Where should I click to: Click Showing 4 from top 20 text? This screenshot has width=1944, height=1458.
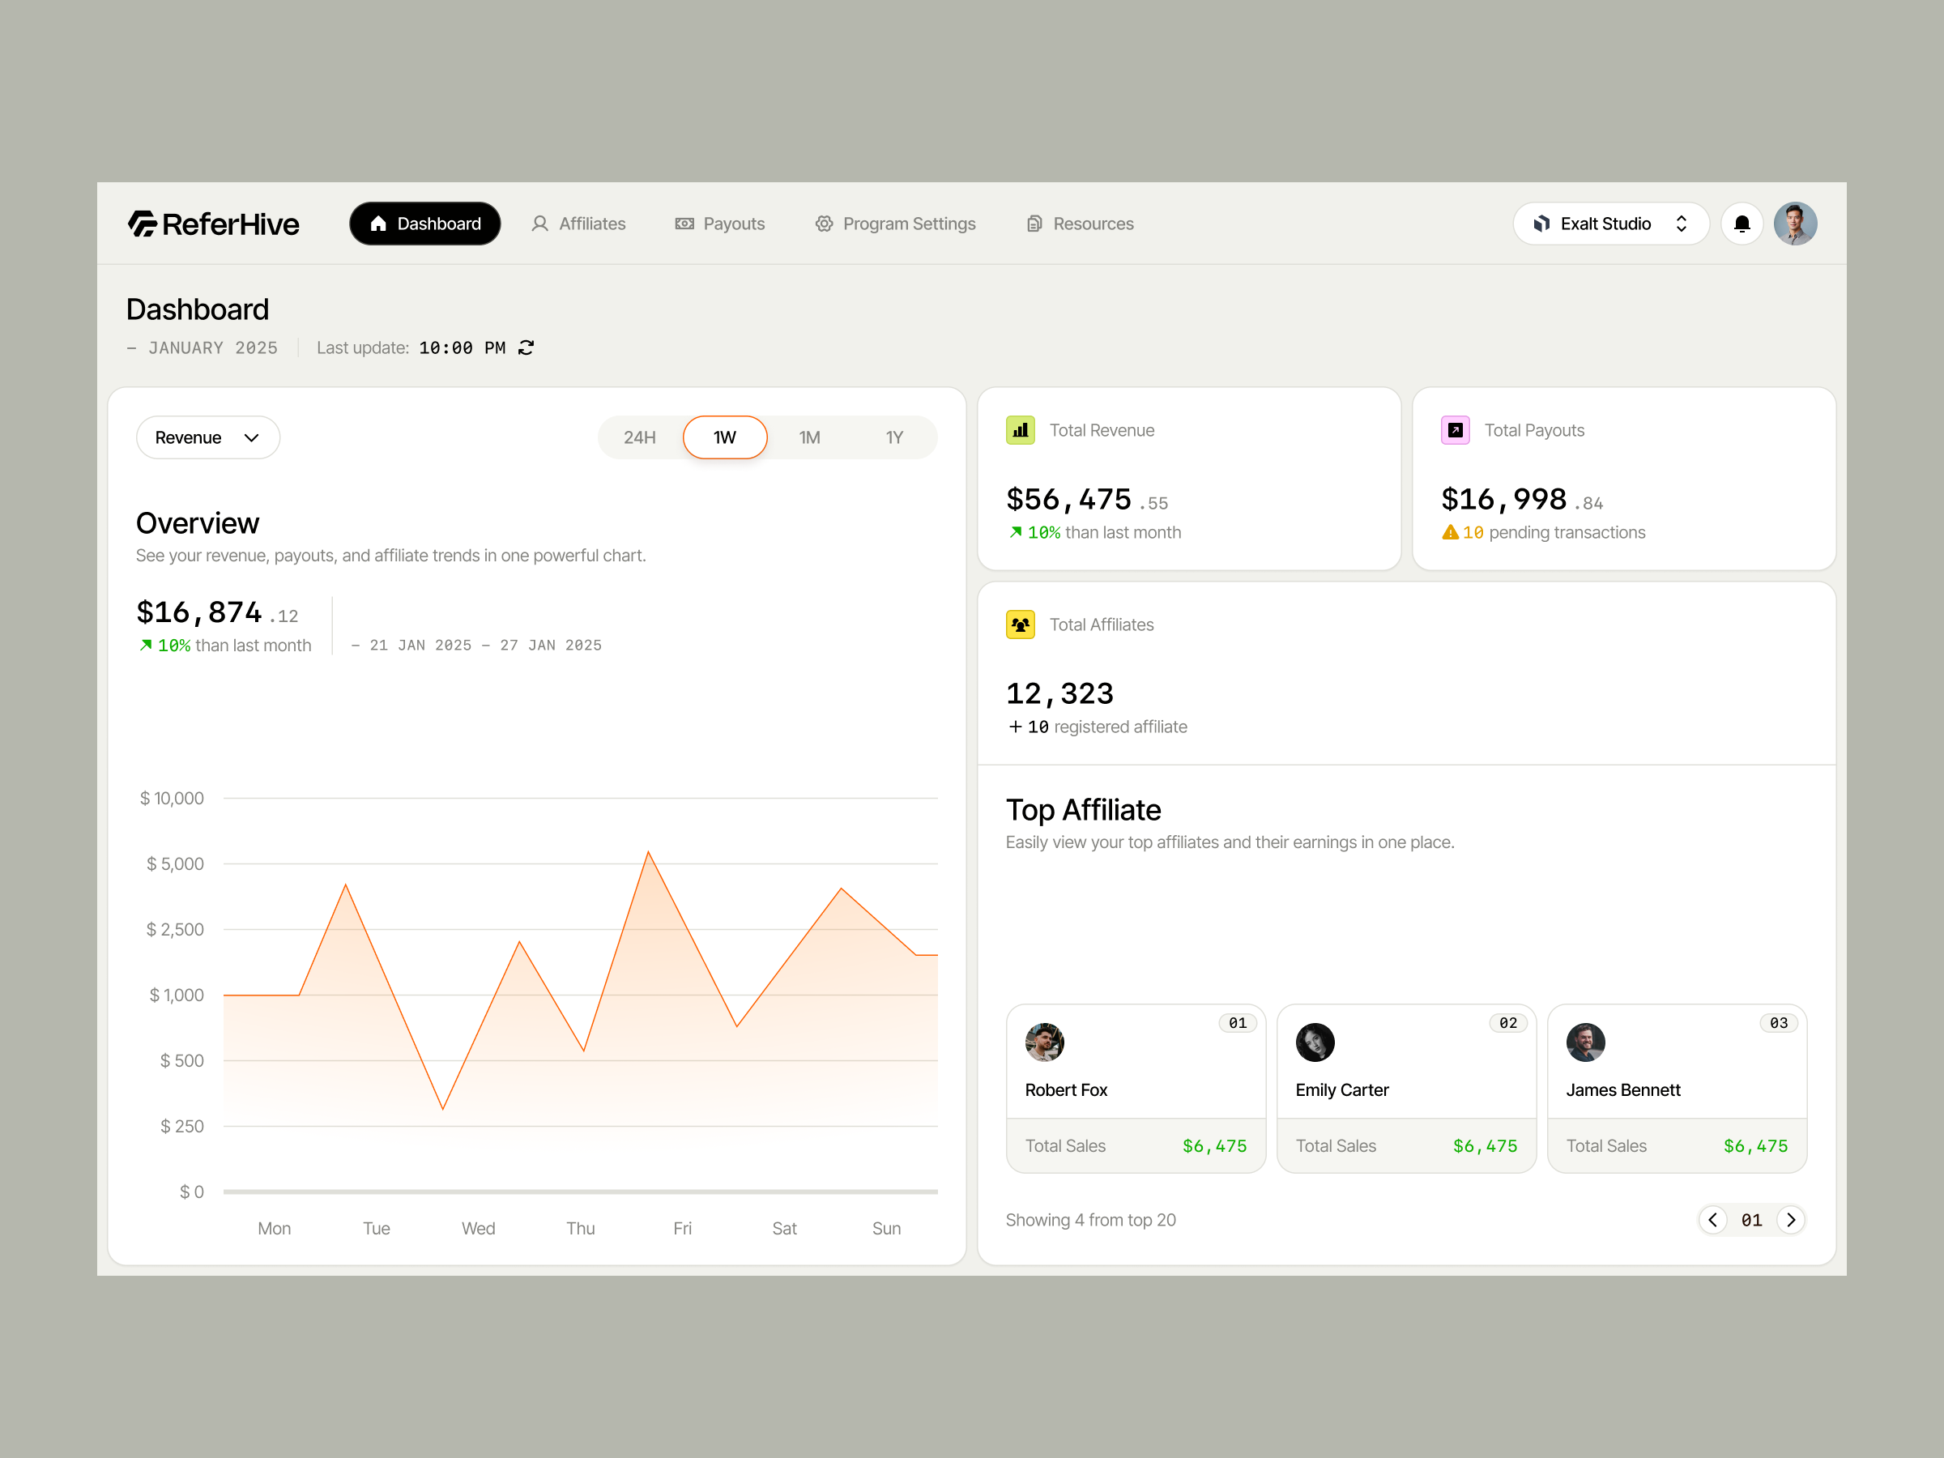coord(1090,1220)
